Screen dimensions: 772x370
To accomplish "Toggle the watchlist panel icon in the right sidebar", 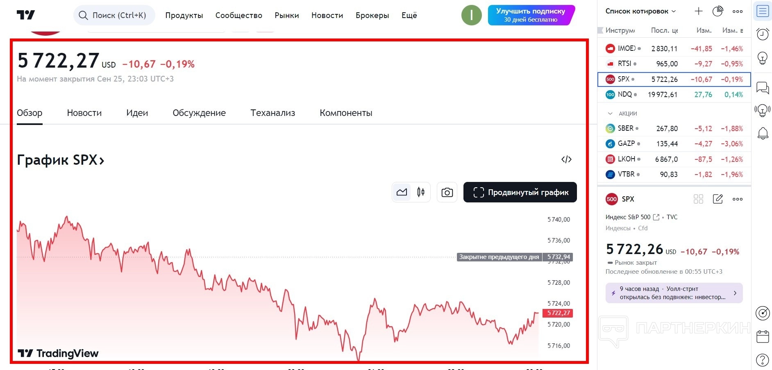I will tap(763, 11).
